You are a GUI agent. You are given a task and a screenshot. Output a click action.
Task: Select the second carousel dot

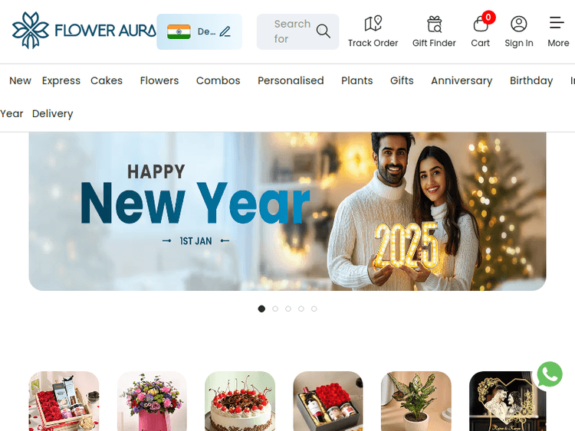pos(275,309)
